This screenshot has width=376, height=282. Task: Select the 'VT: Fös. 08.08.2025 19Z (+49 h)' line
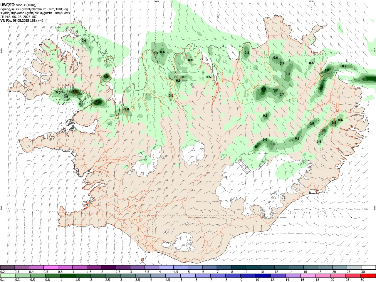(x=24, y=21)
